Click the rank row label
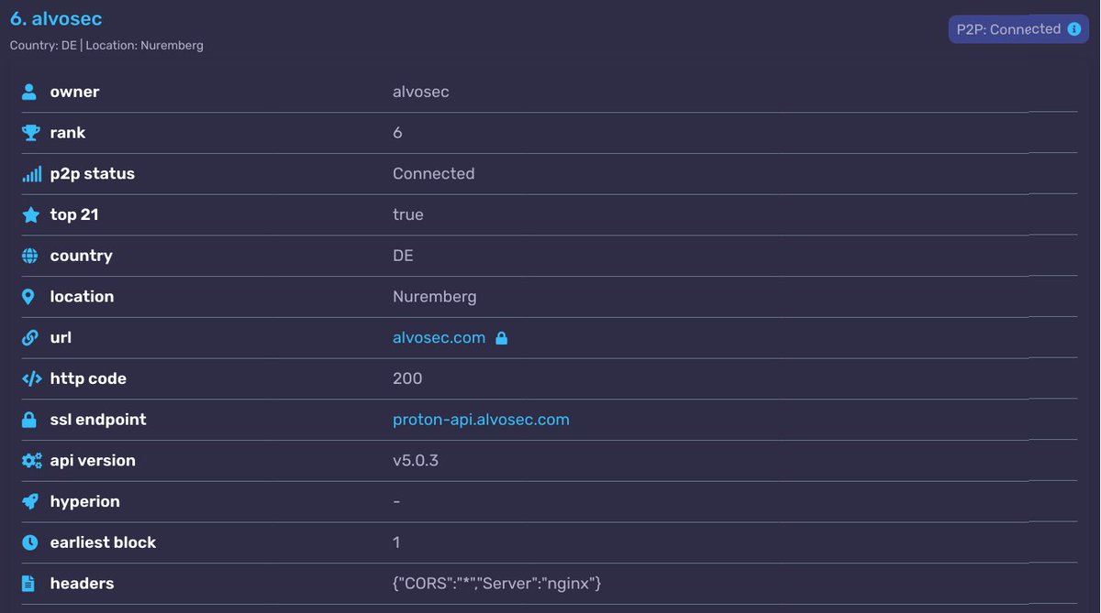The width and height of the screenshot is (1101, 613). pos(68,133)
